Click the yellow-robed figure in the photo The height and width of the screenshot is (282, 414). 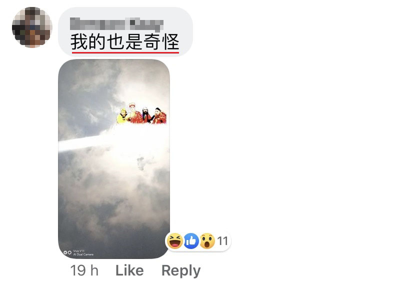[x=122, y=116]
